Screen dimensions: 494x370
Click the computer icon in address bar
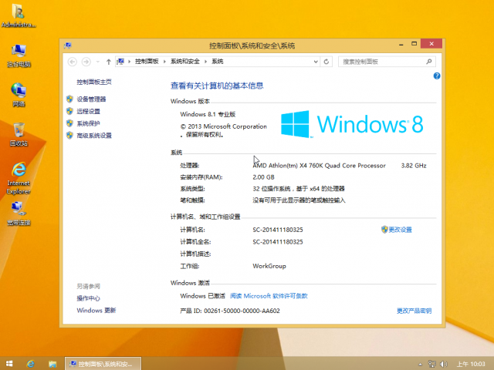click(x=120, y=62)
